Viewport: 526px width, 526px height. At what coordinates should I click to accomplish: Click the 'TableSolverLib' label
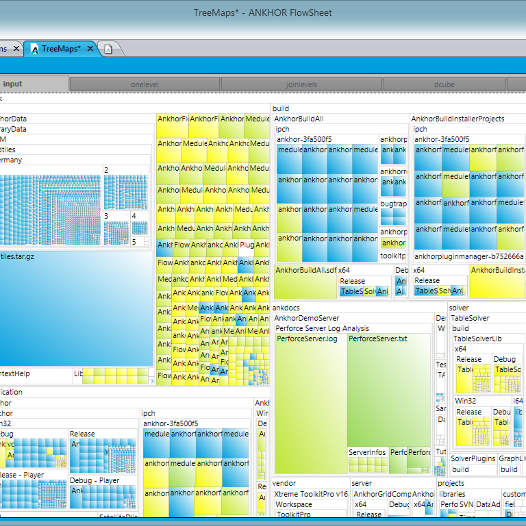(x=477, y=339)
